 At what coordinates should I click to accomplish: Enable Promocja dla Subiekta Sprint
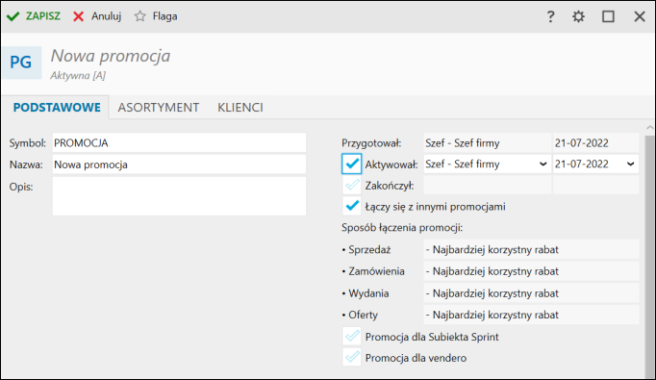pyautogui.click(x=351, y=336)
